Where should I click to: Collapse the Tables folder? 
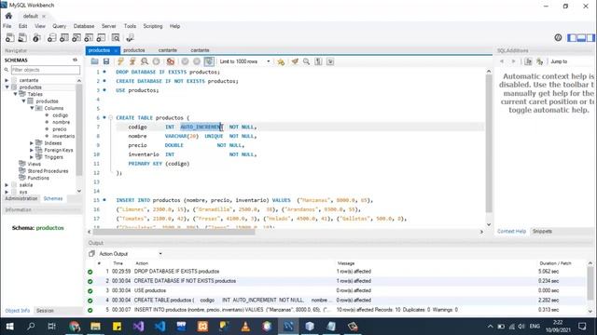coord(16,94)
